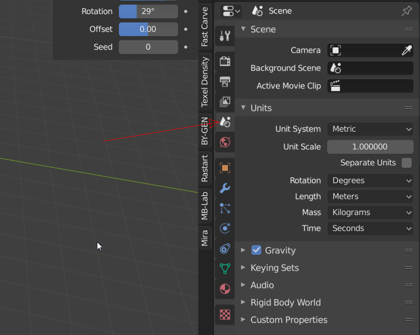Click Custom Properties drag handle dots
This screenshot has width=420, height=335.
click(x=408, y=320)
